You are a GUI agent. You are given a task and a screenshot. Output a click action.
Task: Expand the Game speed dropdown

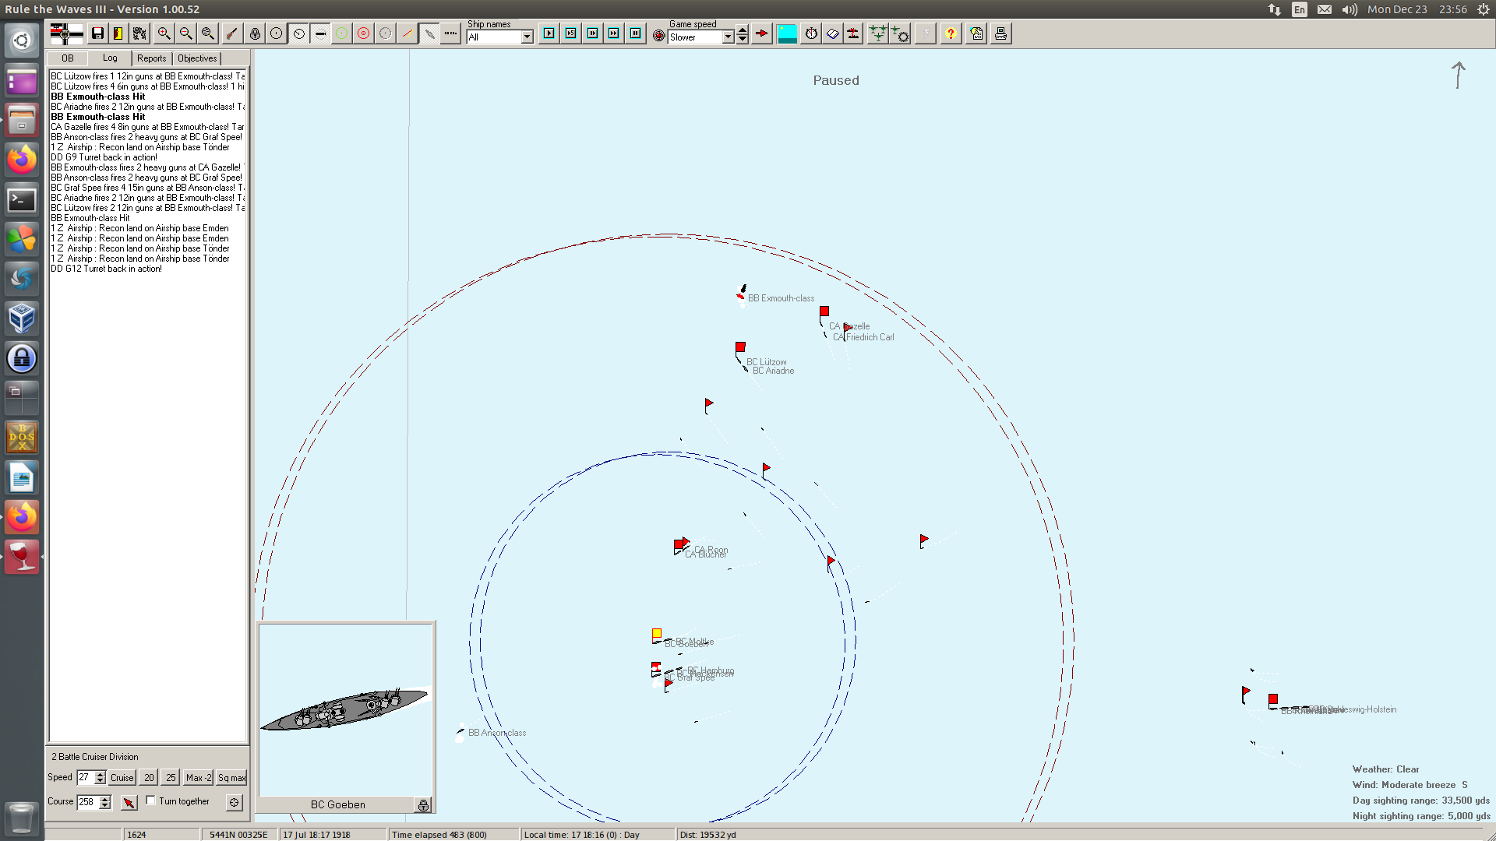728,37
